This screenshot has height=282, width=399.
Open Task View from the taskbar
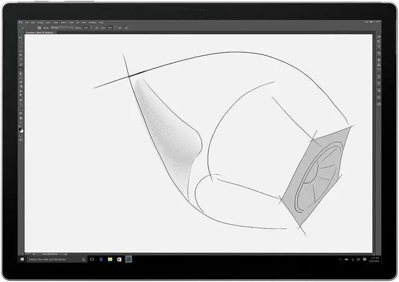pyautogui.click(x=92, y=258)
